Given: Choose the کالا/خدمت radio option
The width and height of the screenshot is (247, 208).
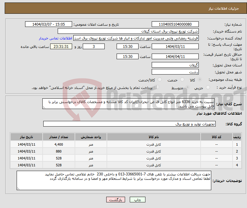Looking at the screenshot, I should [159, 80].
